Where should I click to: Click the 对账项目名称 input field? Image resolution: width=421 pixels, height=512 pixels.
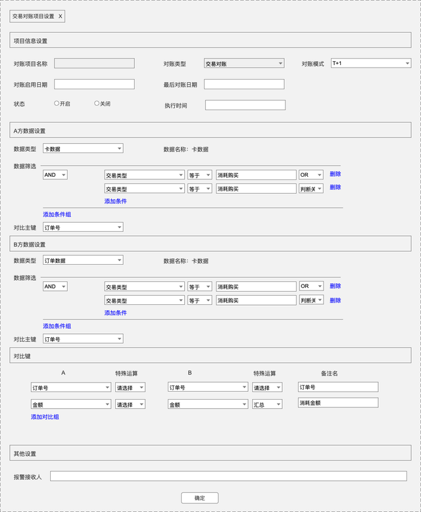(94, 63)
